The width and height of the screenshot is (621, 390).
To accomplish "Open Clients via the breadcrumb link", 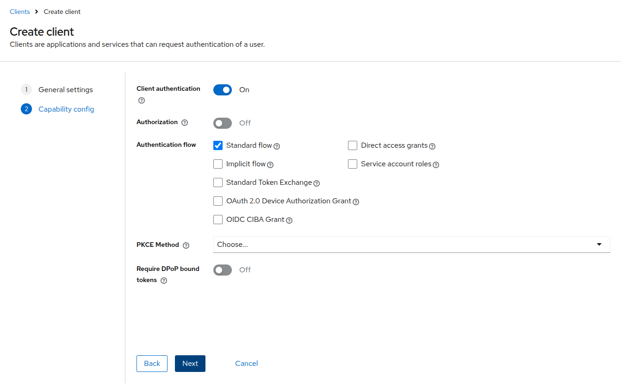I will point(19,12).
